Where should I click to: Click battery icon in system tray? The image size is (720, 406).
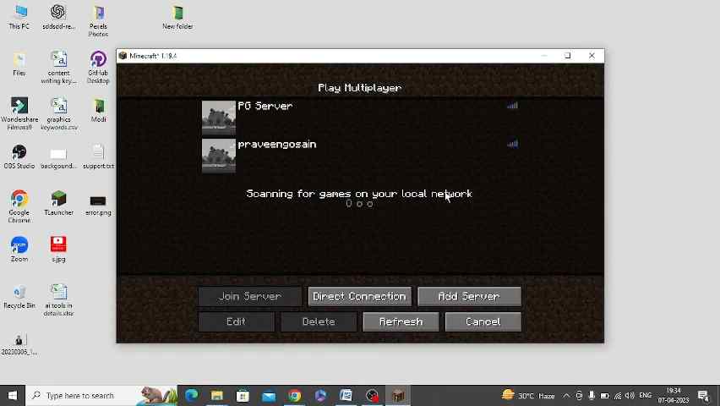(x=605, y=395)
